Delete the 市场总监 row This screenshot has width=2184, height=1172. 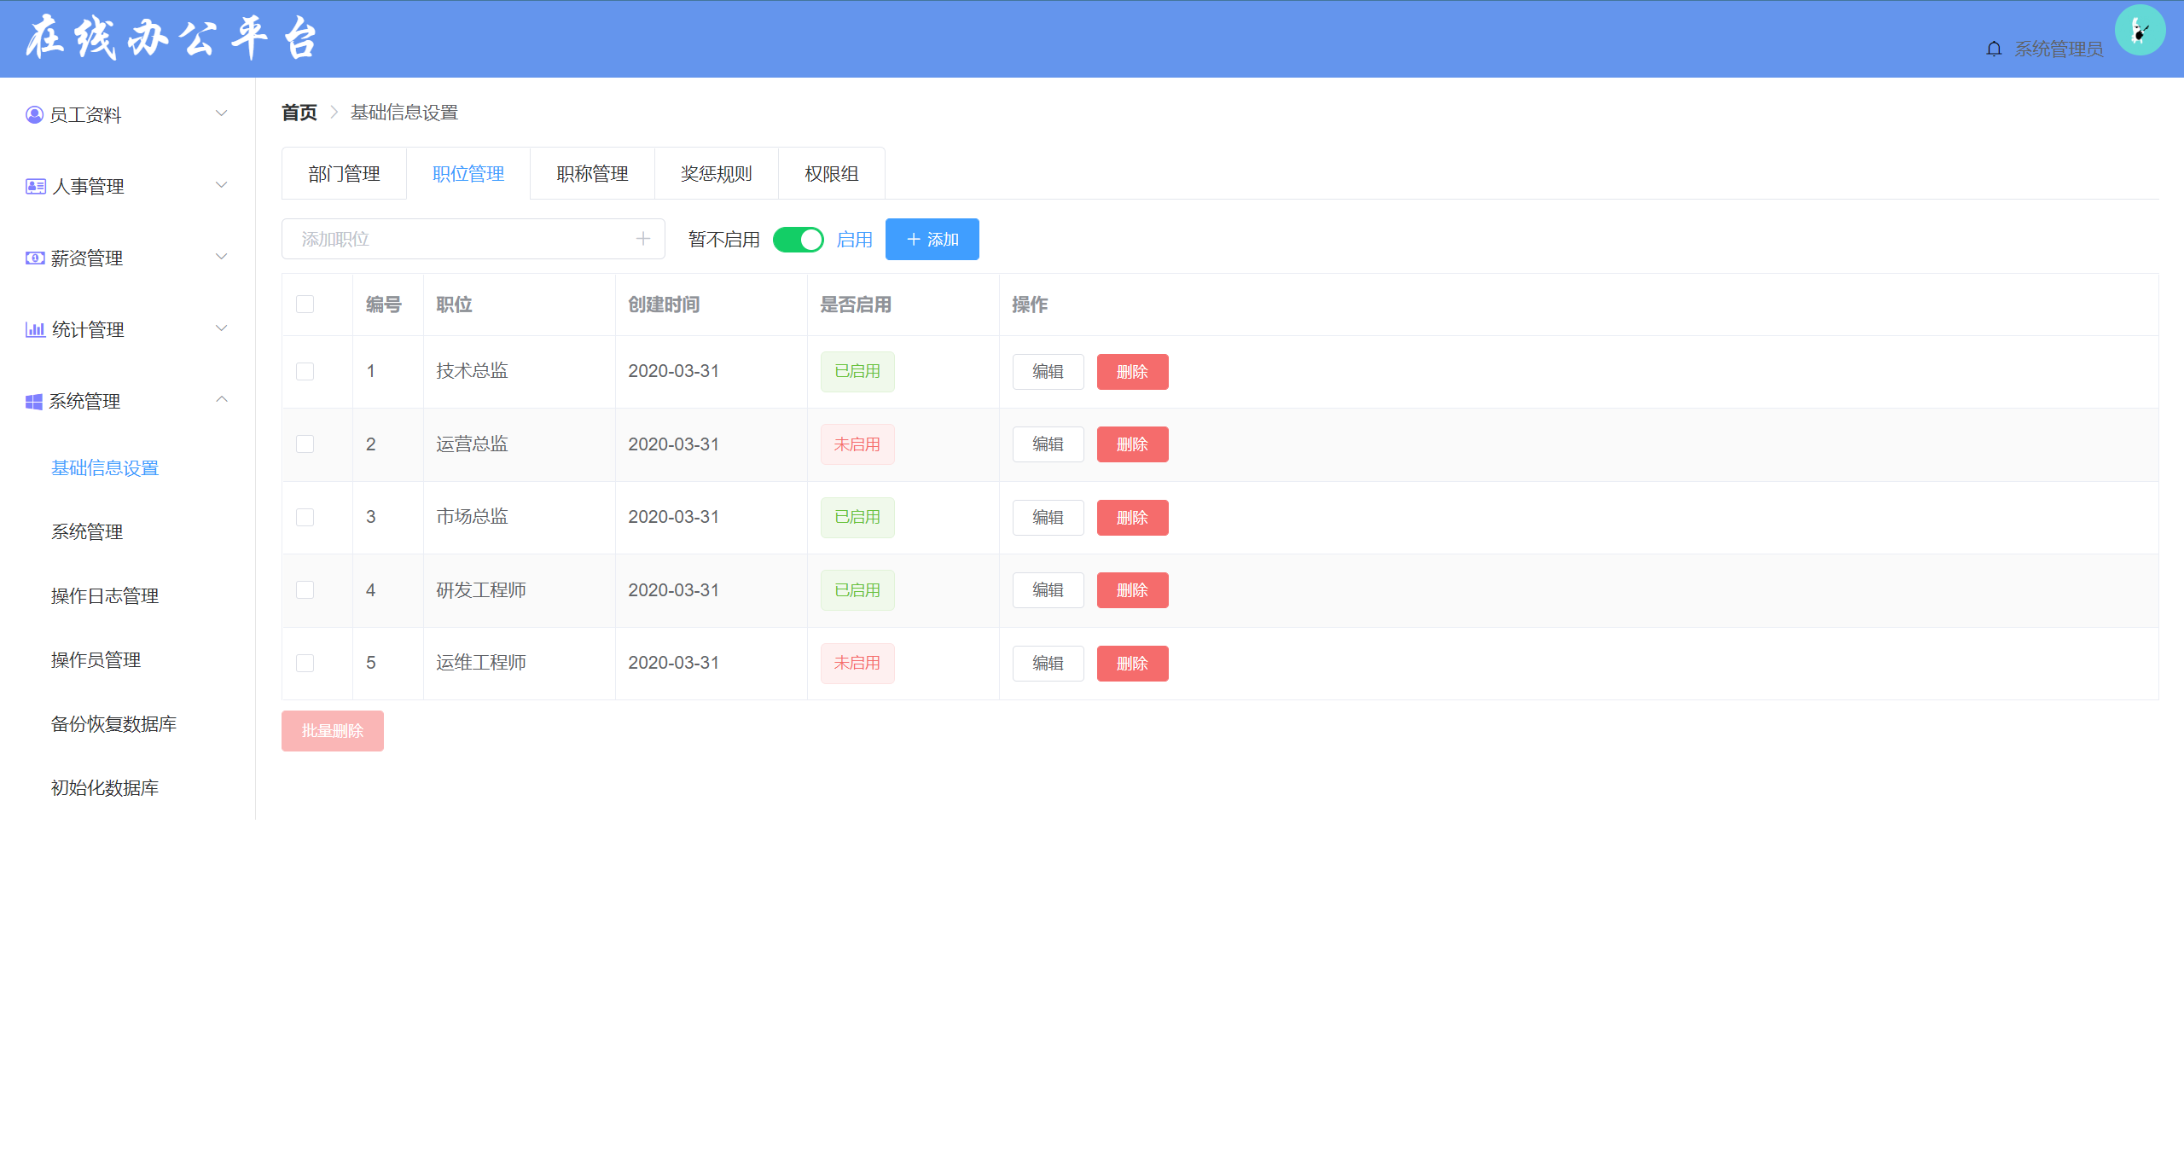1132,518
